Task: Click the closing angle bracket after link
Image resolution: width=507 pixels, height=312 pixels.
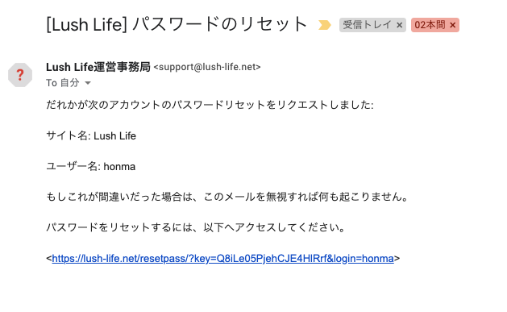Action: point(397,259)
